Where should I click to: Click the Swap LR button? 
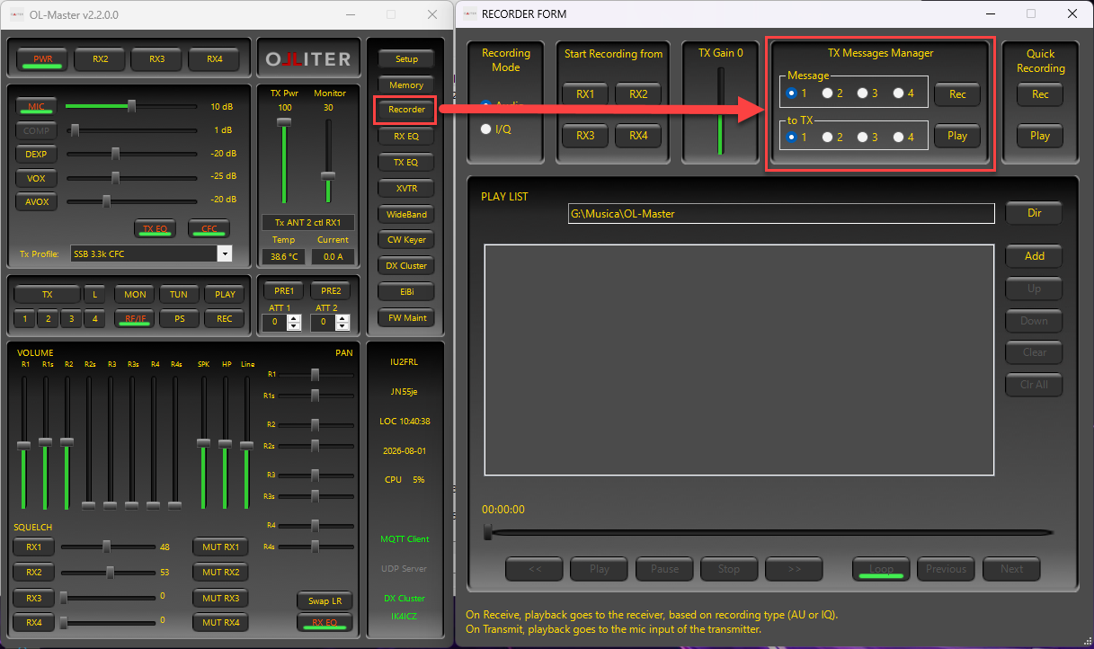[325, 600]
